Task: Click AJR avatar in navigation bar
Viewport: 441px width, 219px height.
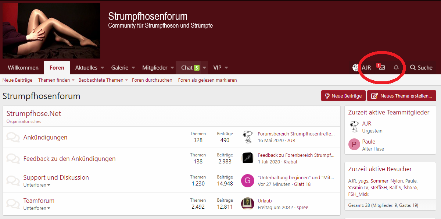Action: (x=355, y=68)
